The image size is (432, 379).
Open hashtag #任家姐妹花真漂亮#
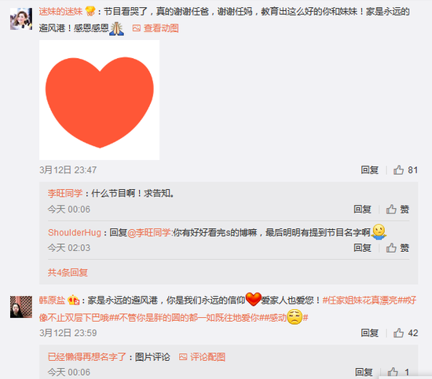click(360, 300)
